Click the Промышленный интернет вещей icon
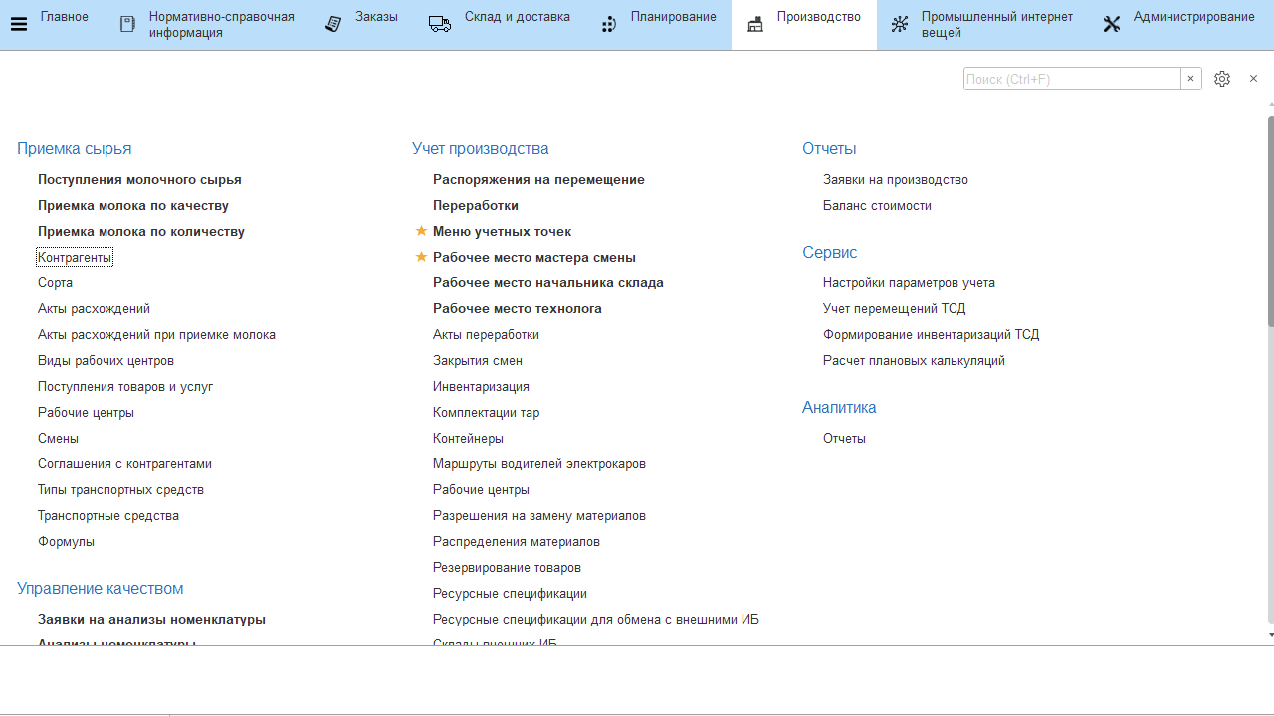 coord(900,24)
